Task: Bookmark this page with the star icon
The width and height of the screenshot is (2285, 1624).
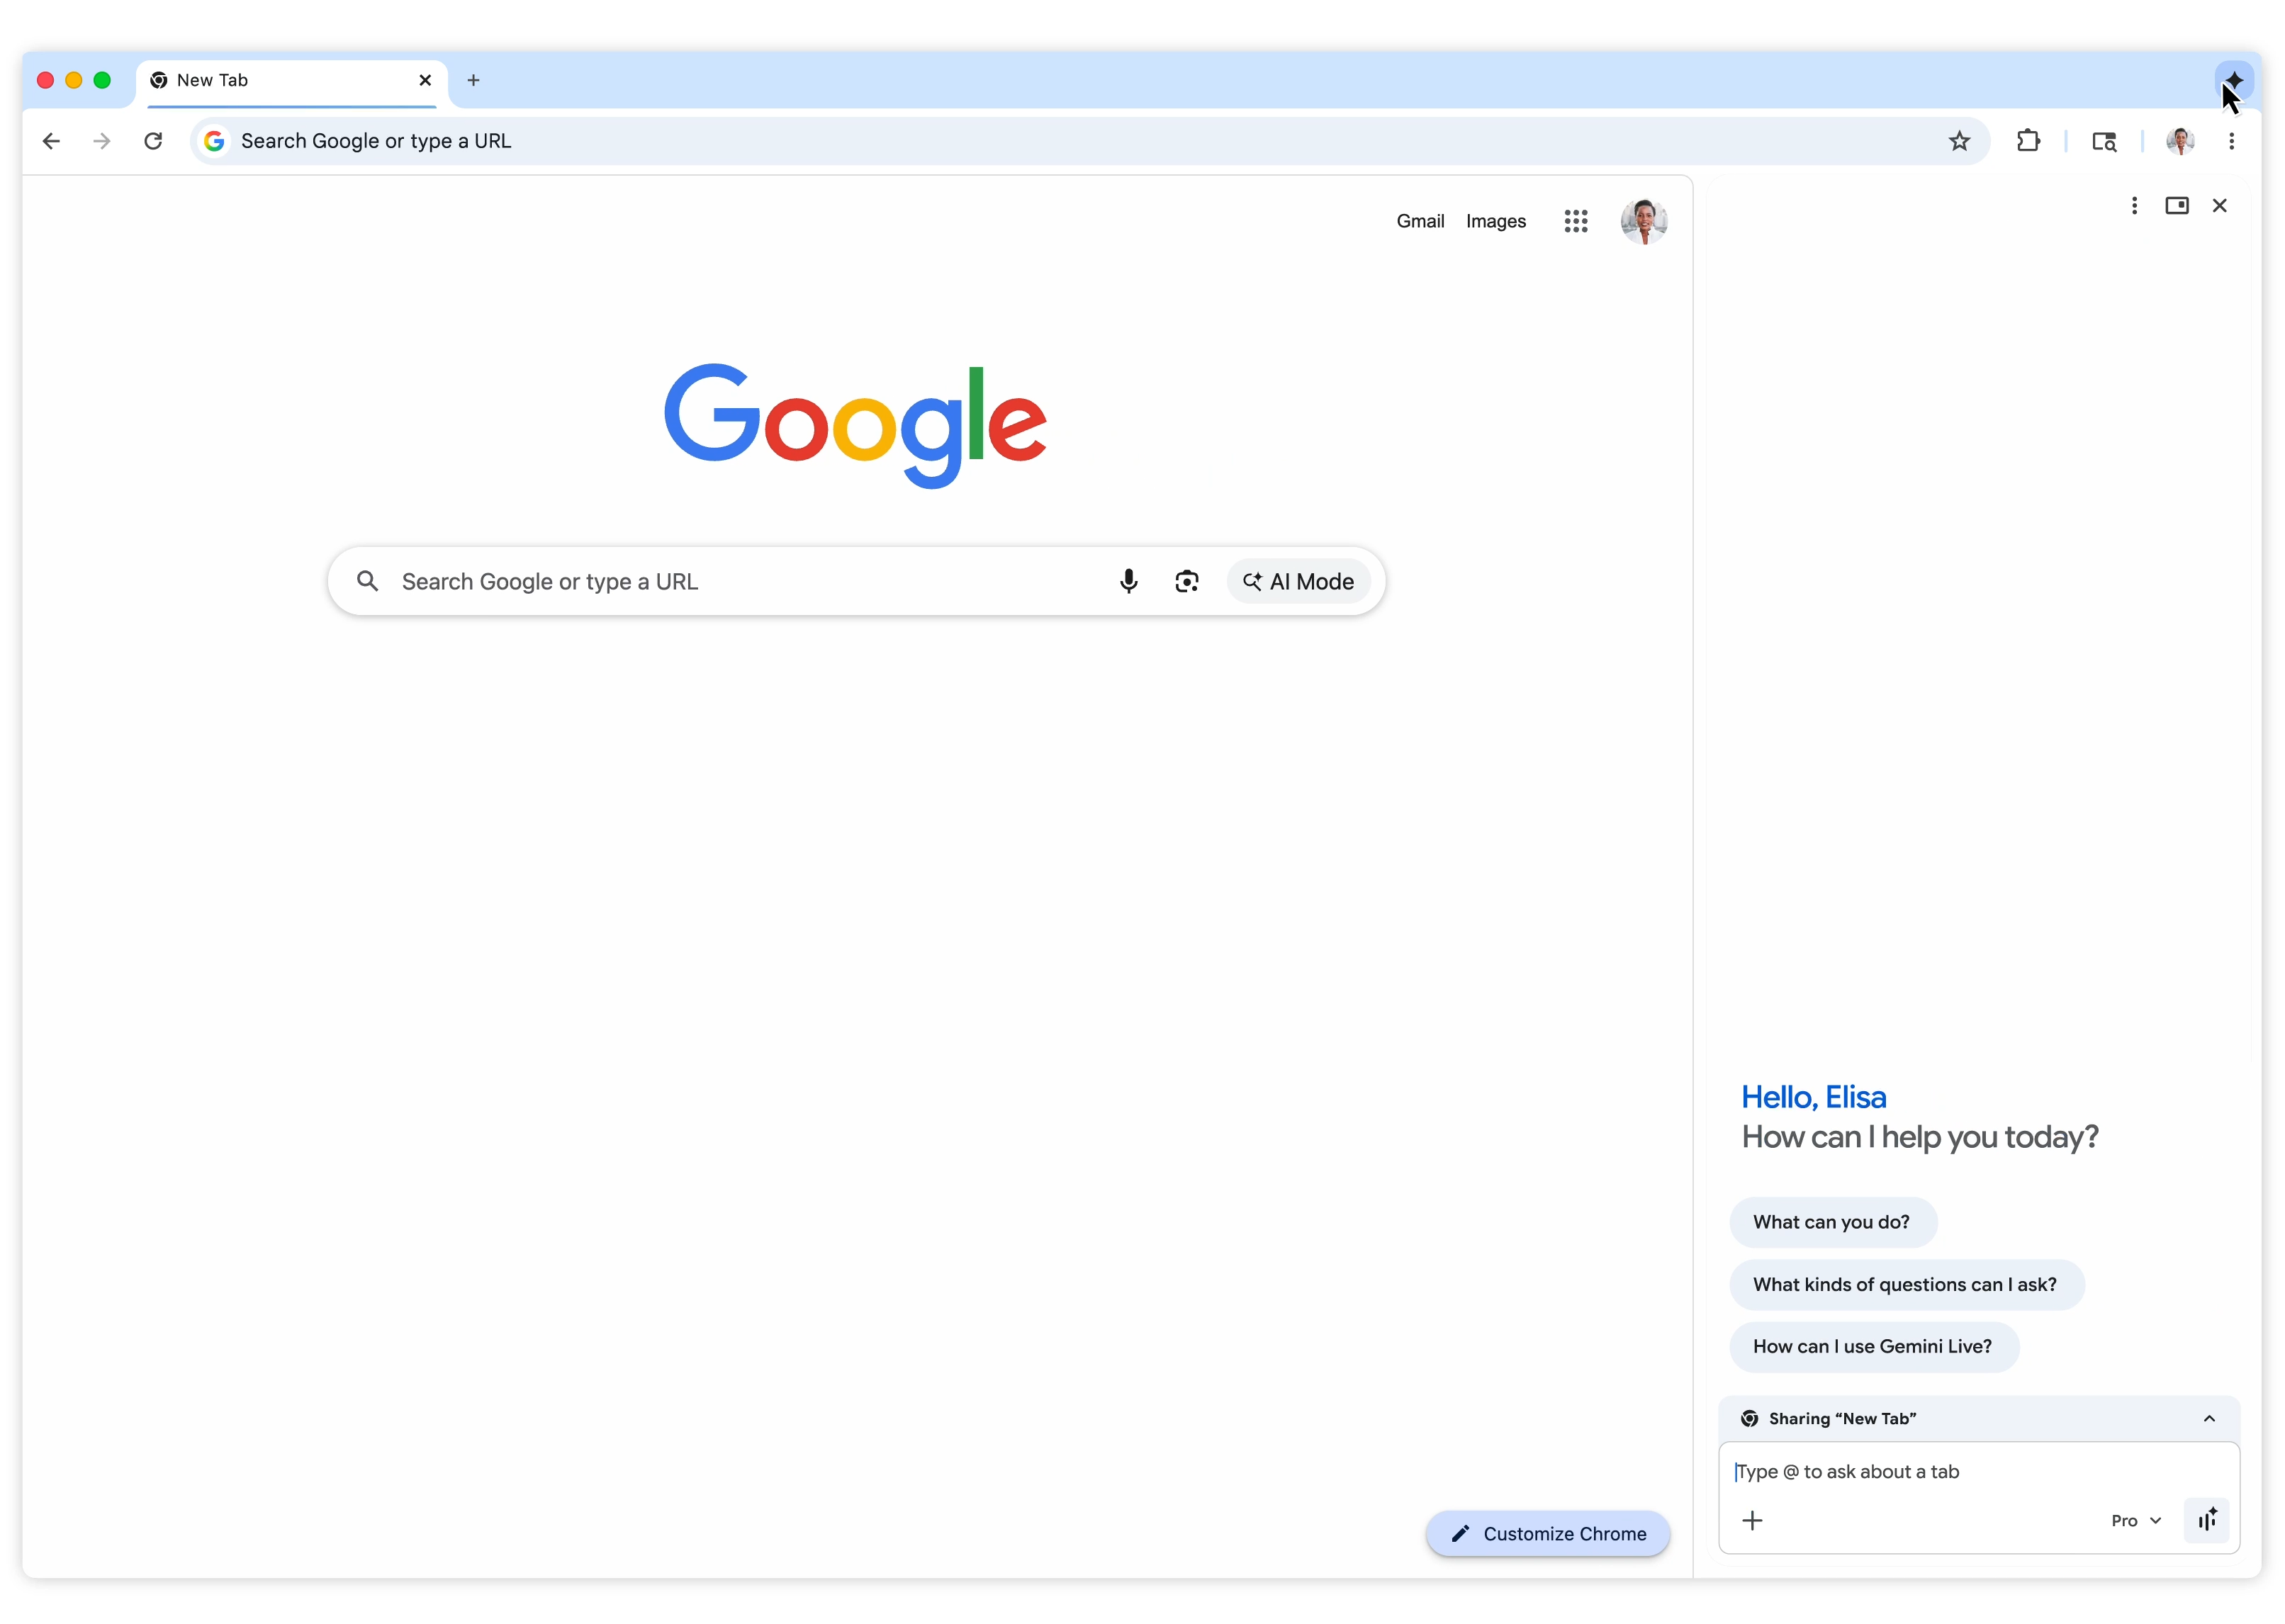Action: [1959, 141]
